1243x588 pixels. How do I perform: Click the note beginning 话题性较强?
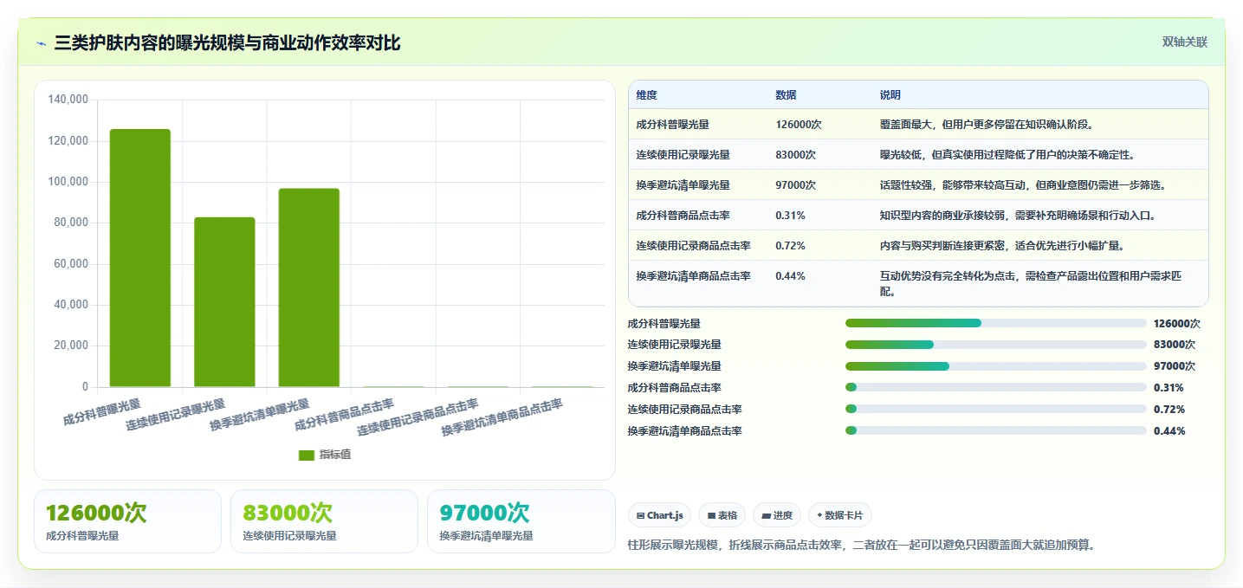[1025, 185]
